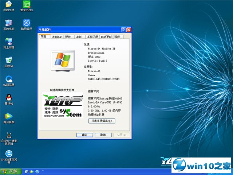Click the 技术支持信息 button
The image size is (233, 175).
(x=102, y=121)
